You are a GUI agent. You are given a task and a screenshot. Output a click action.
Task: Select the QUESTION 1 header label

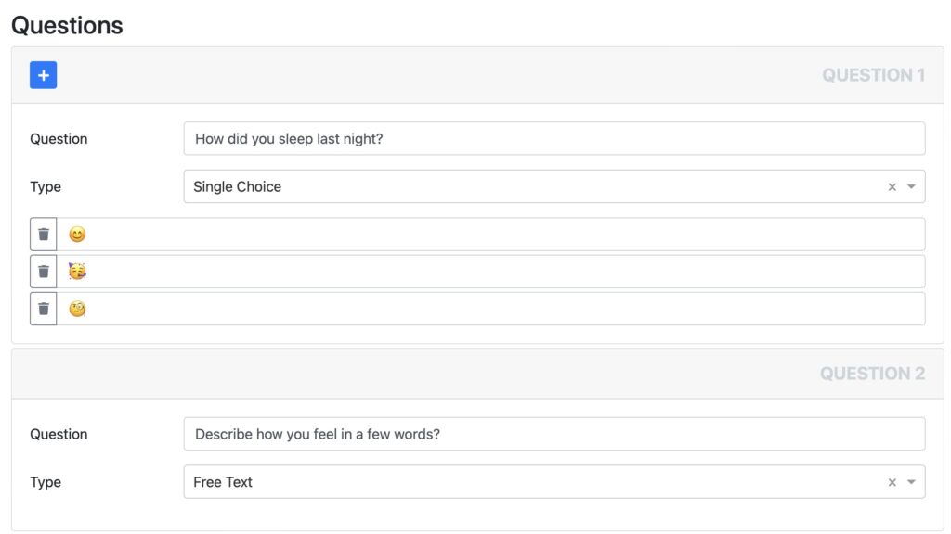tap(873, 75)
